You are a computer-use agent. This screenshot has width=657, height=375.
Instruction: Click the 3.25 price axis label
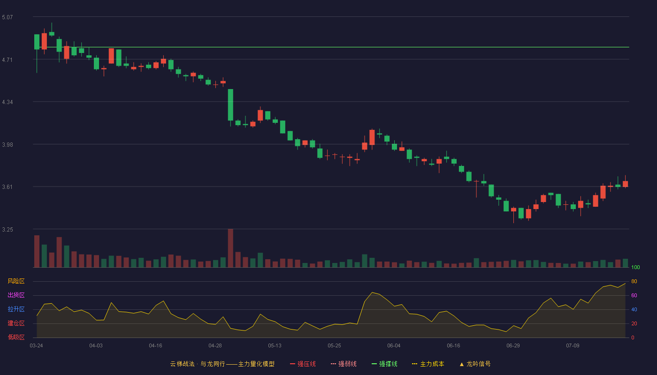tap(8, 230)
